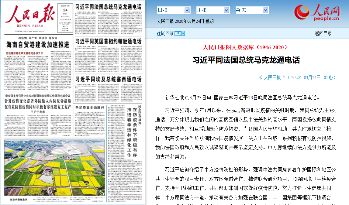Image resolution: width=349 pixels, height=205 pixels.
Task: Select 习近平同英国首相约翰逊通电话 headline on newspaper page
Action: tap(109, 41)
